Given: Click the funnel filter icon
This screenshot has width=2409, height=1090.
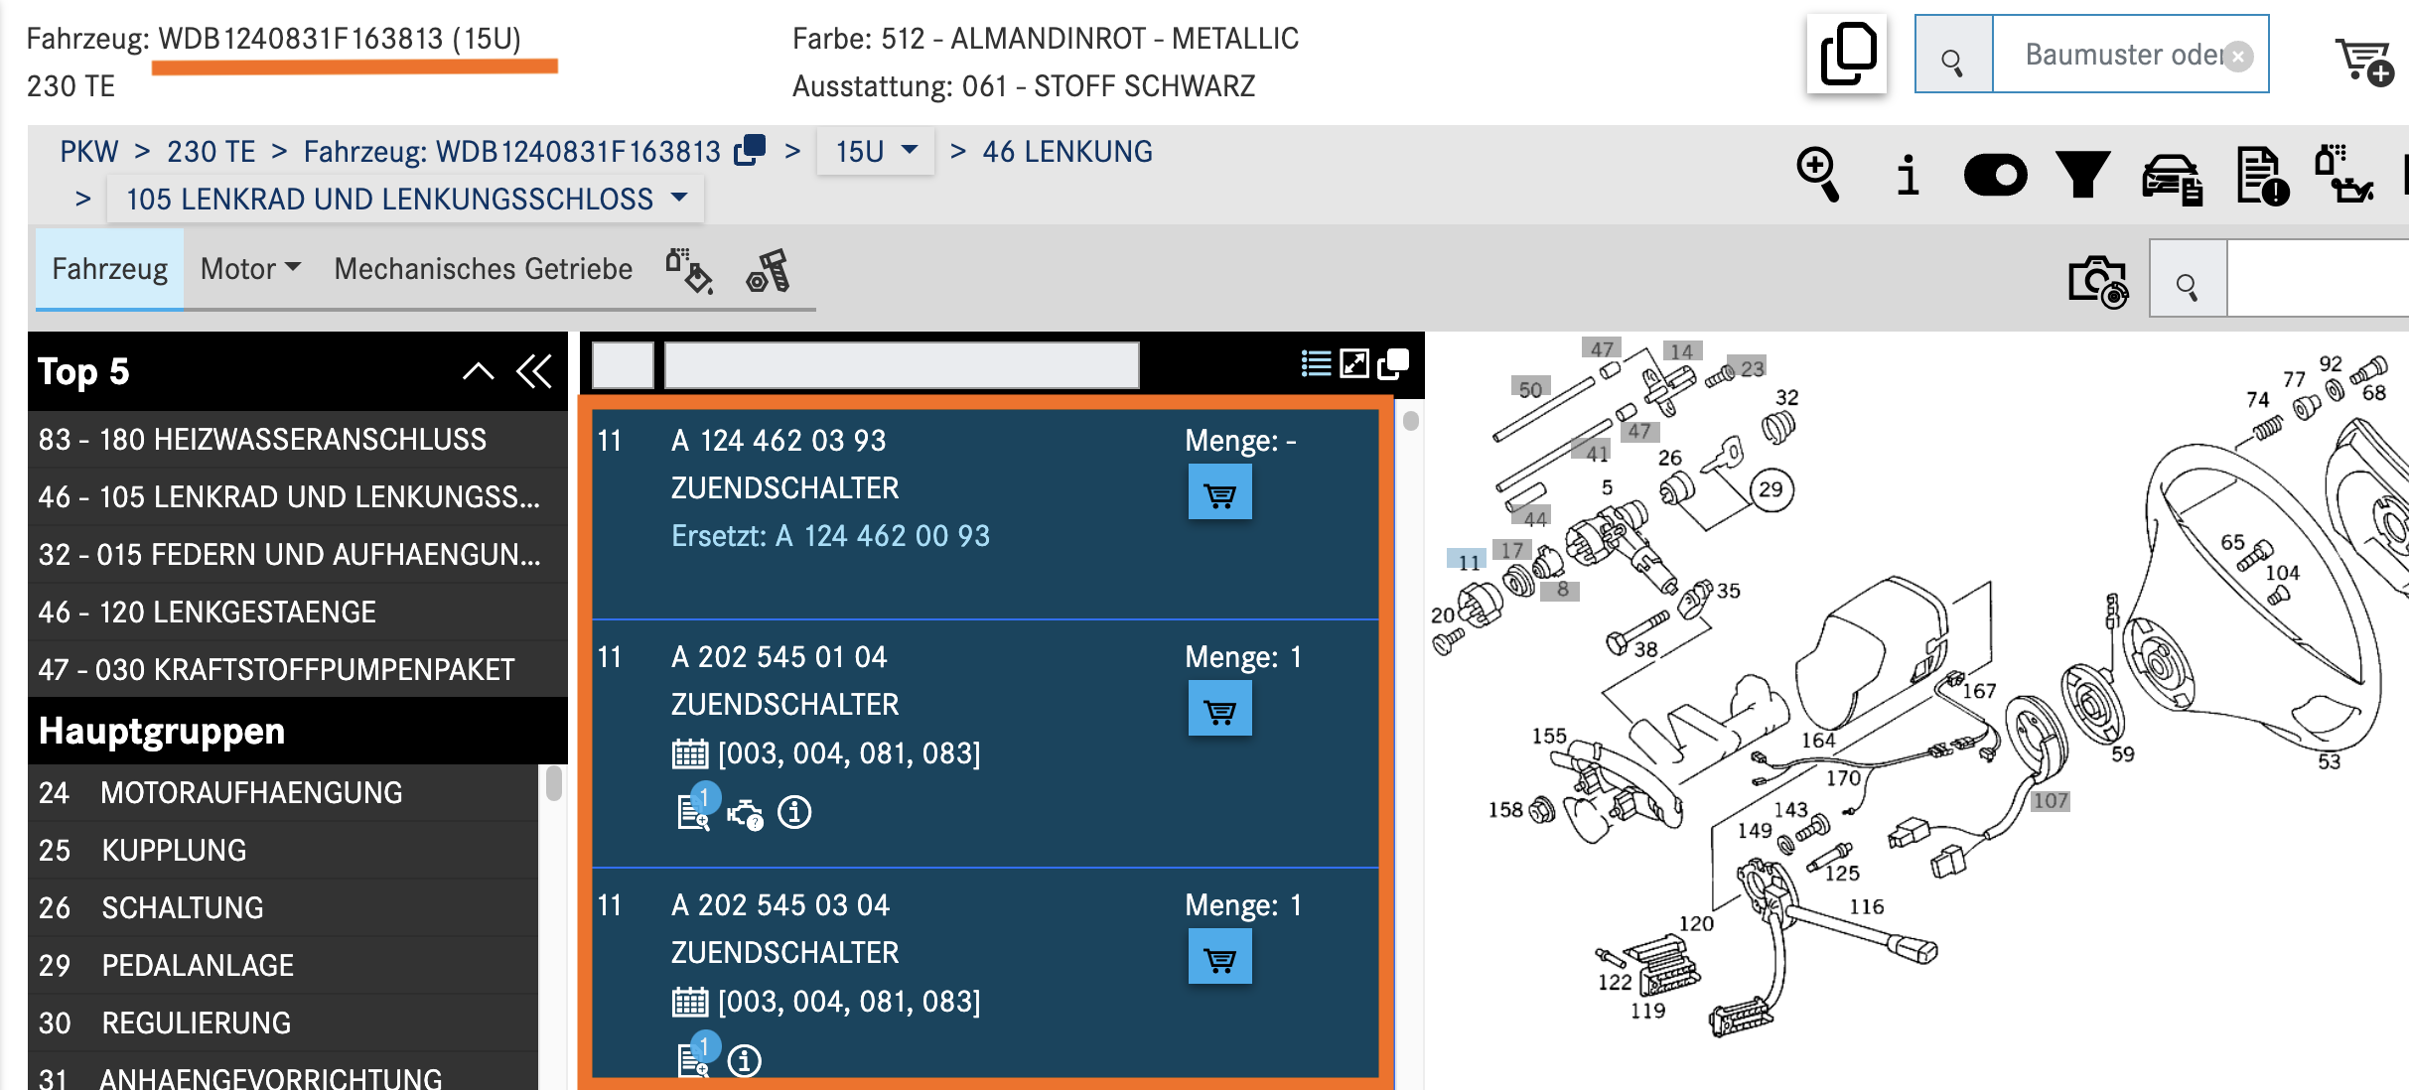Looking at the screenshot, I should pyautogui.click(x=2083, y=175).
